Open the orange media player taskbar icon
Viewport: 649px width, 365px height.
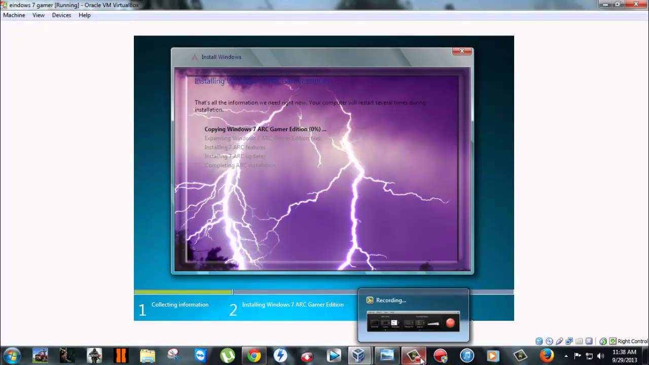point(493,356)
